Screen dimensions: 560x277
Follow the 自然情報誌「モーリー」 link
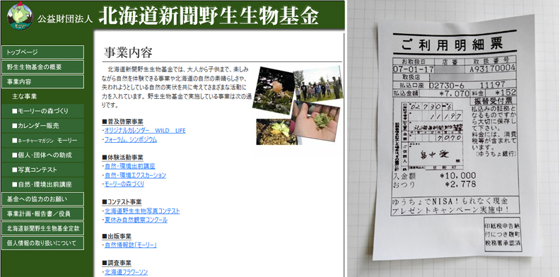coord(130,245)
